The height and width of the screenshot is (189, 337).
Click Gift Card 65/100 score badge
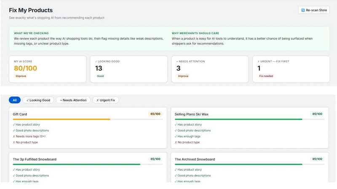coord(155,114)
